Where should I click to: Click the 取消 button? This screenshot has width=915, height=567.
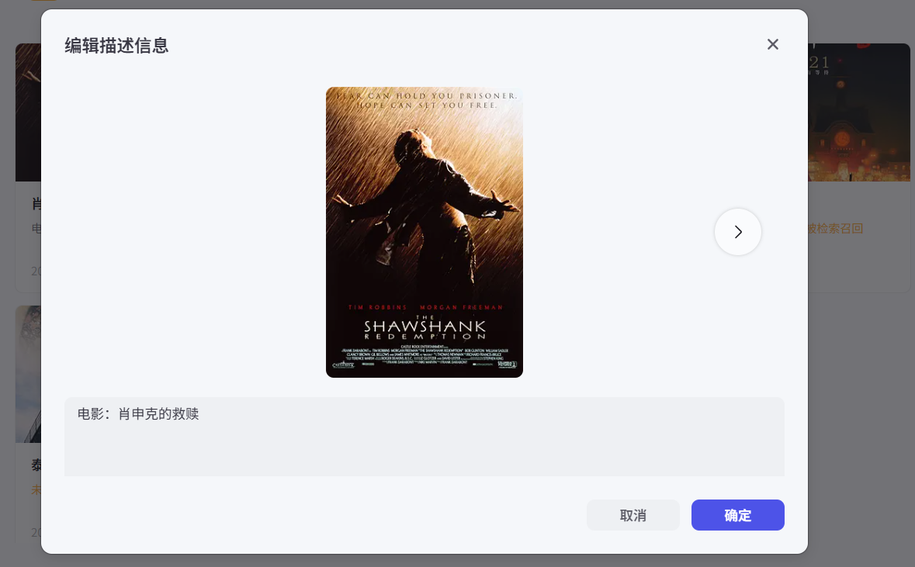tap(633, 515)
